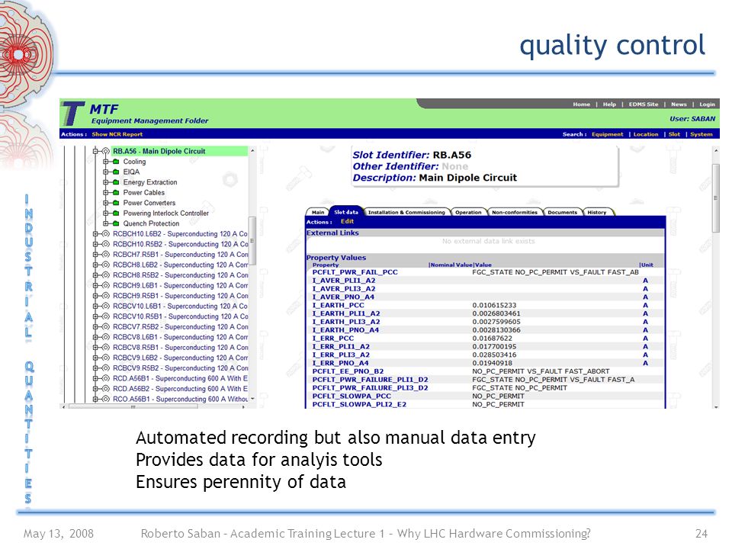The width and height of the screenshot is (732, 549).
Task: Click green folder icon beside EIQA
Action: (x=116, y=172)
